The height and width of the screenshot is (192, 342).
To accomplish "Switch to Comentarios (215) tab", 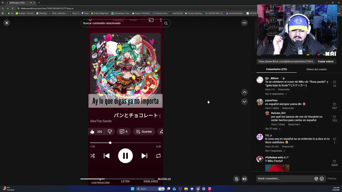I will [276, 69].
